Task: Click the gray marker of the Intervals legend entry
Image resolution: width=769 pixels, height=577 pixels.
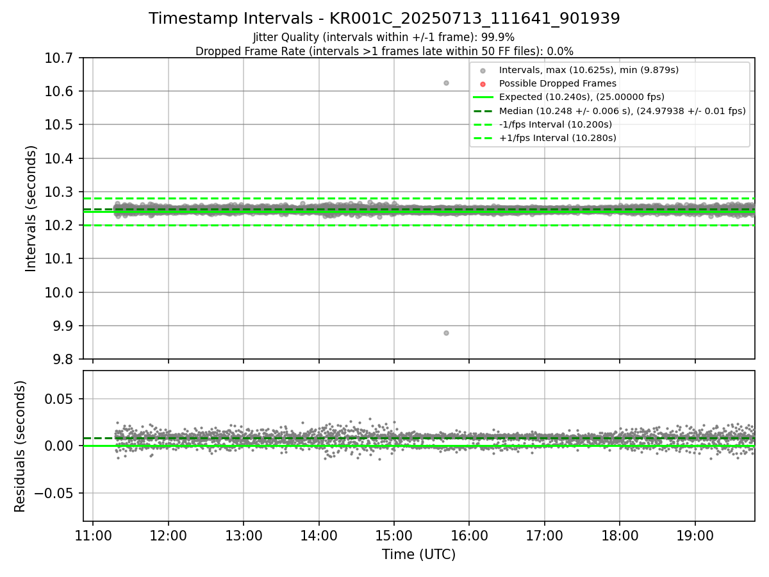Action: click(483, 71)
